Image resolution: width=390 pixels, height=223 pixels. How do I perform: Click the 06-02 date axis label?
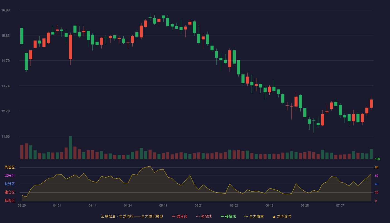[x=234, y=205]
